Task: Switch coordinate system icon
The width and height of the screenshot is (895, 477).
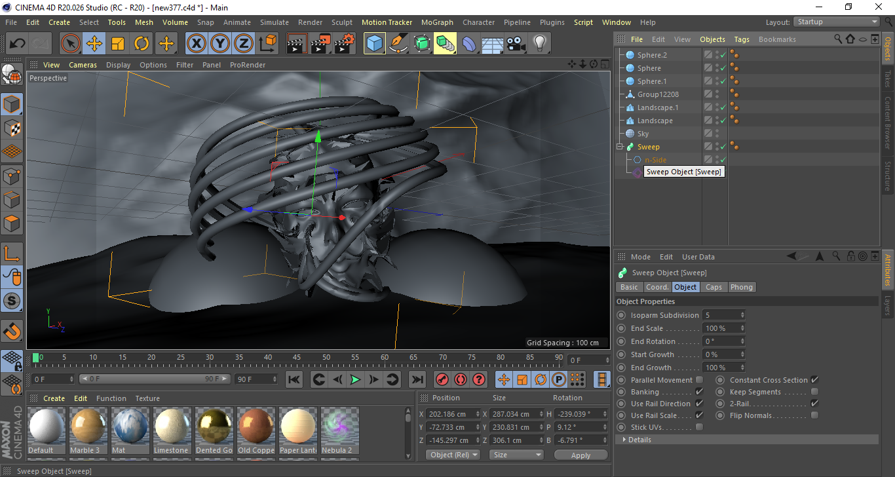Action: [267, 44]
